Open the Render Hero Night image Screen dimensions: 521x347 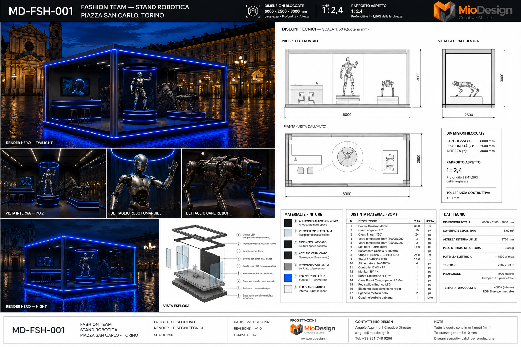80,265
